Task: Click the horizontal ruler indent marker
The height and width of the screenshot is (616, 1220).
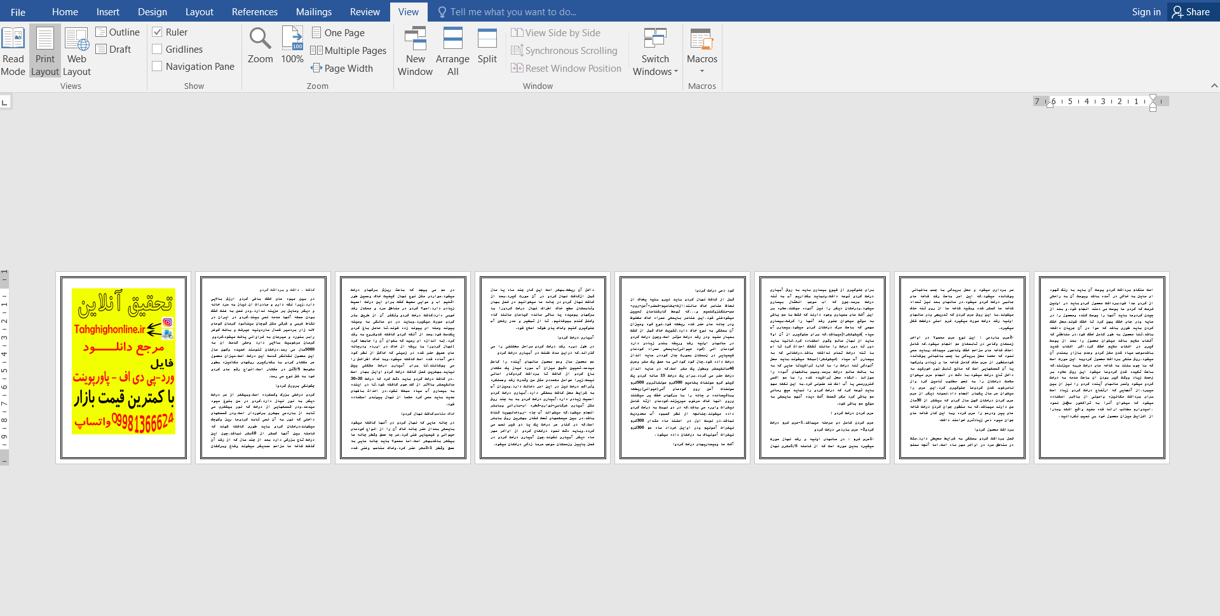Action: point(1153,102)
